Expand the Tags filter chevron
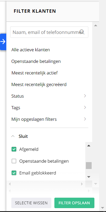The height and width of the screenshot is (212, 106). 85,108
